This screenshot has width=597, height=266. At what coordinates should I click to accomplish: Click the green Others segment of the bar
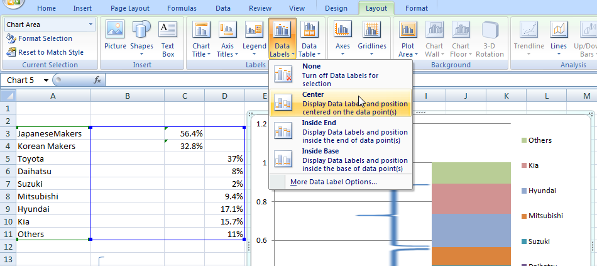pyautogui.click(x=471, y=173)
